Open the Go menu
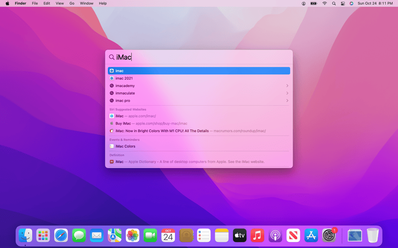 [72, 3]
